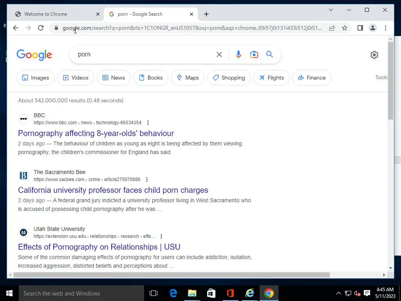401x301 pixels.
Task: Bookmark this tab with the star icon
Action: pos(345,28)
